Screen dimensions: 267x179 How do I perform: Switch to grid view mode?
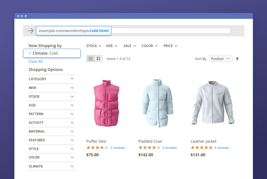(x=91, y=59)
